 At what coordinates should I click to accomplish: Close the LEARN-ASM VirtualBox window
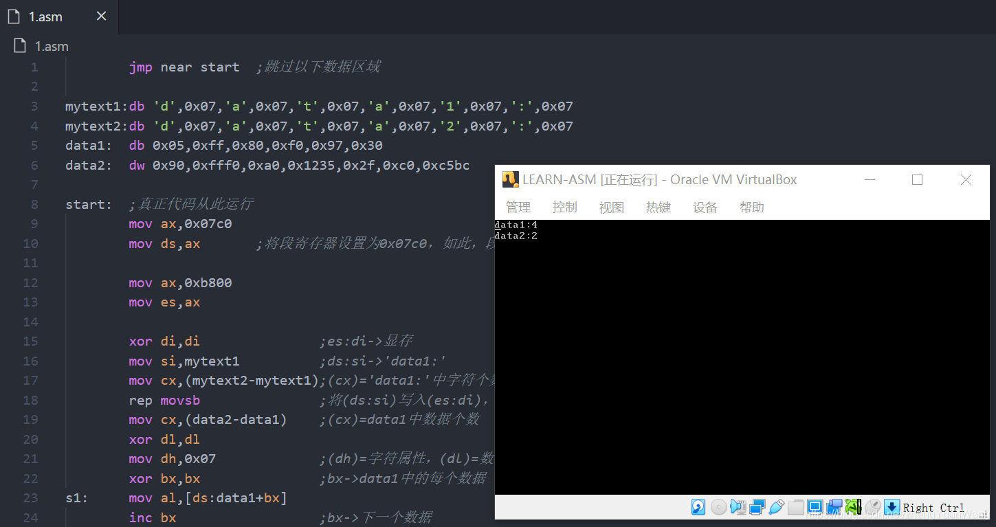point(966,179)
